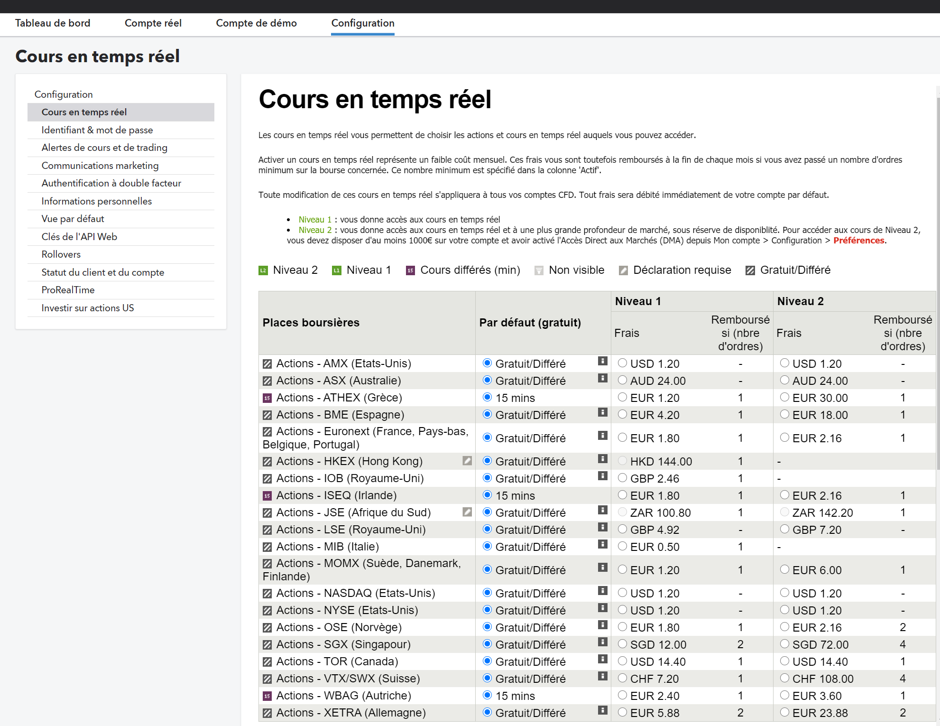The width and height of the screenshot is (940, 726).
Task: Select Gratuit/Différé radio for BME
Action: (x=487, y=414)
